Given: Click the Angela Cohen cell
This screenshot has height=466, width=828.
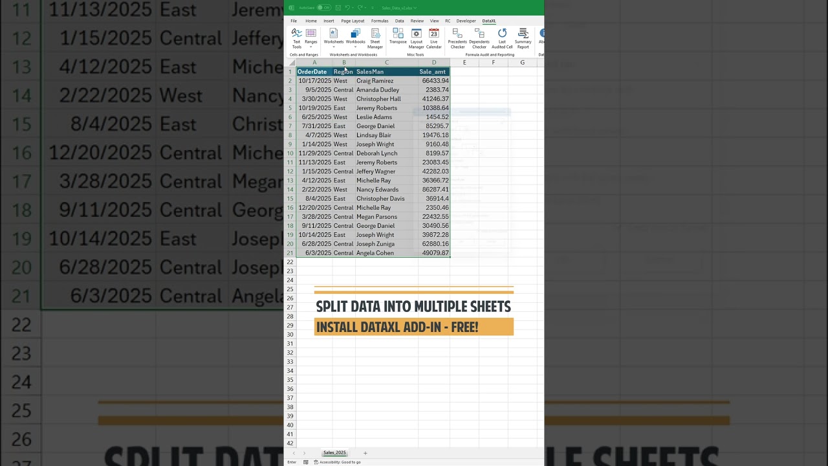Looking at the screenshot, I should (x=387, y=253).
